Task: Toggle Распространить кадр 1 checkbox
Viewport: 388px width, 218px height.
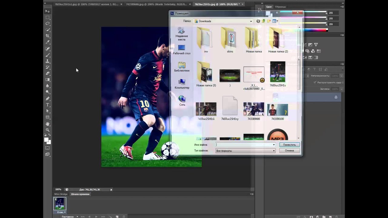Action: pos(315,82)
